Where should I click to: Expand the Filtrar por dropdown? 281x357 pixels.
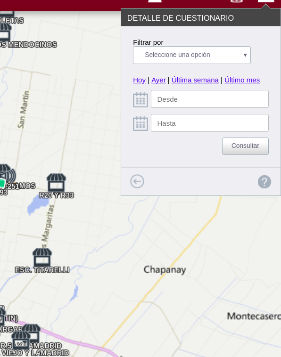(192, 55)
